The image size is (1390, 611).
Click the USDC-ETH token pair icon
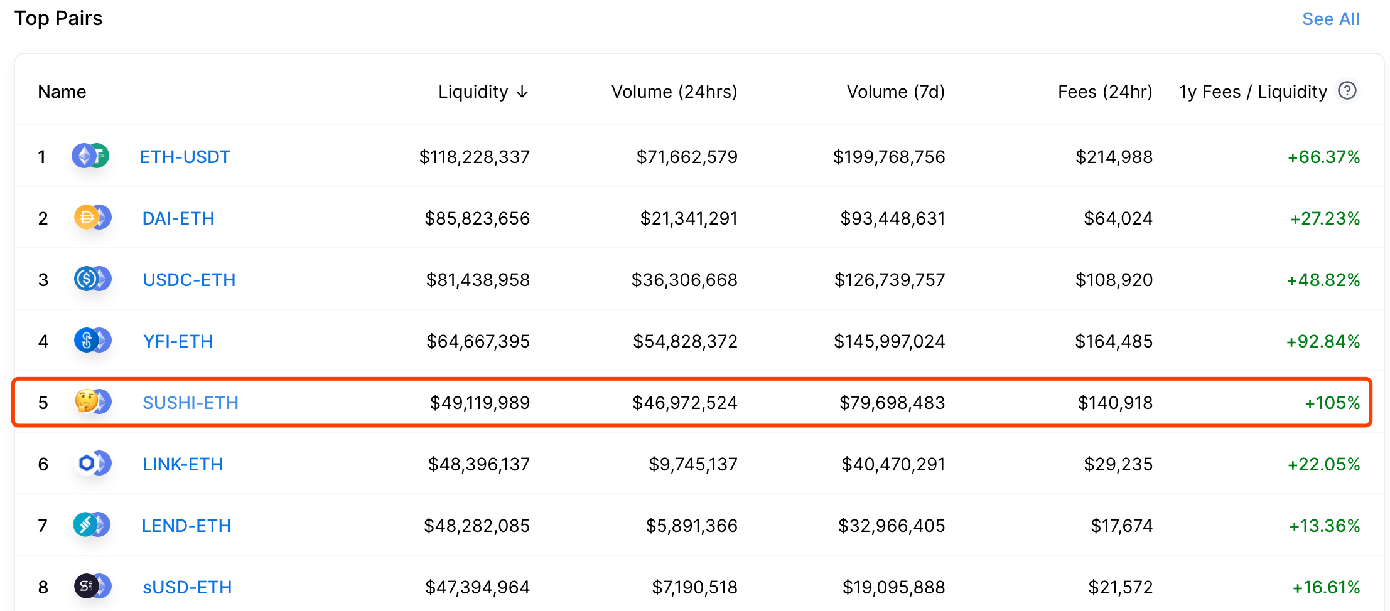[x=92, y=279]
